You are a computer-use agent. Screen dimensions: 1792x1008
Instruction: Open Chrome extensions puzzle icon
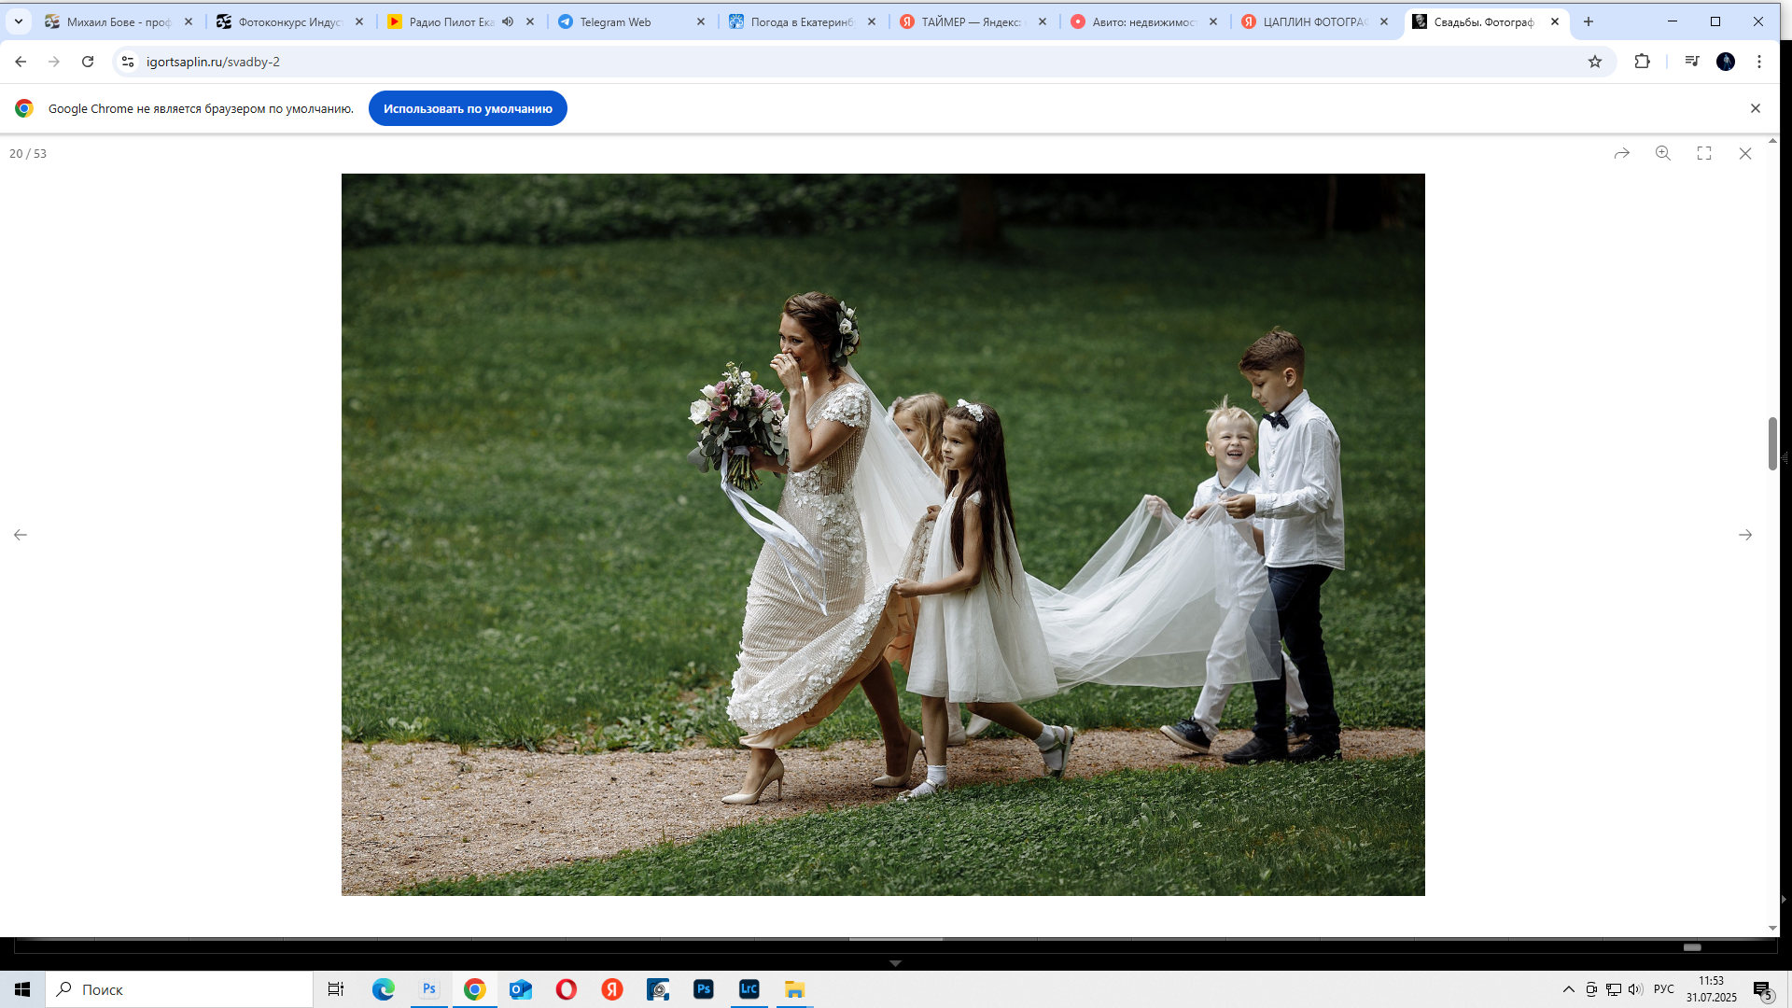click(1643, 62)
